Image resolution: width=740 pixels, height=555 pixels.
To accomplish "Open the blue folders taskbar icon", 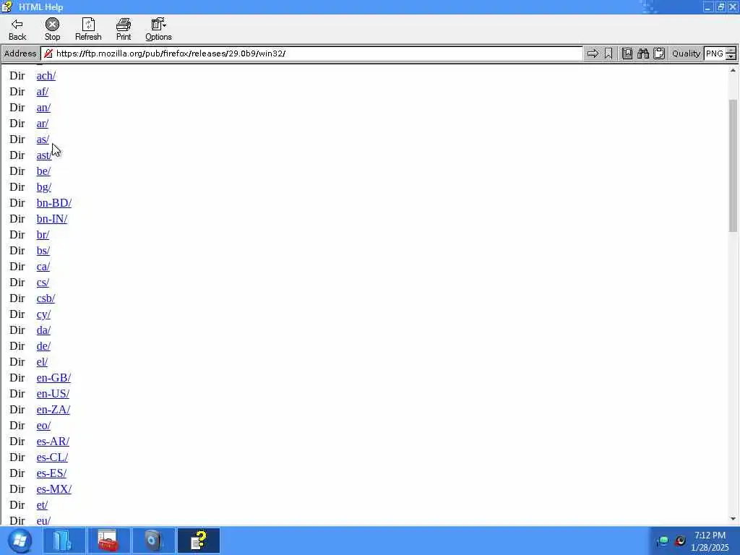I will [x=64, y=541].
